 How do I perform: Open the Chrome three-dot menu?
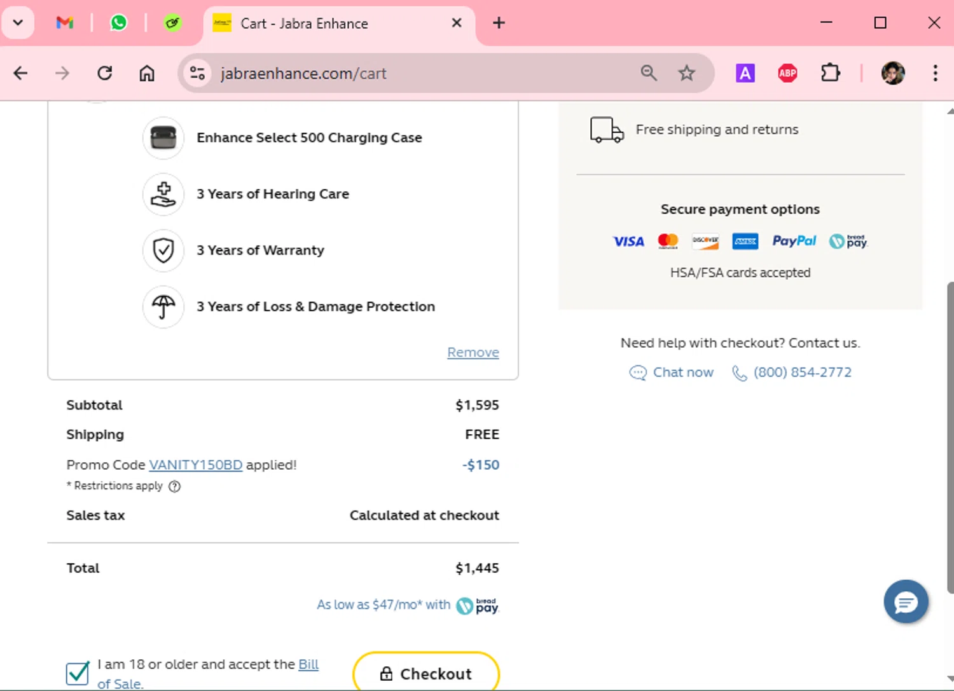click(x=935, y=73)
